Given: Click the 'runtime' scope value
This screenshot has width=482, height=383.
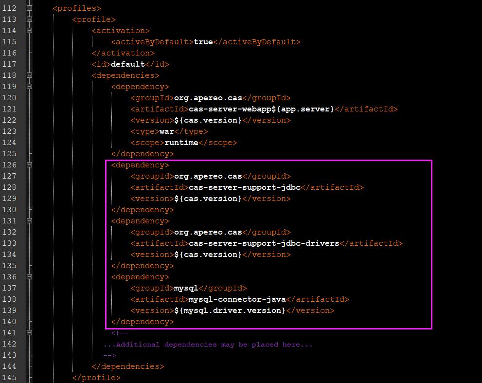Looking at the screenshot, I should (x=181, y=143).
